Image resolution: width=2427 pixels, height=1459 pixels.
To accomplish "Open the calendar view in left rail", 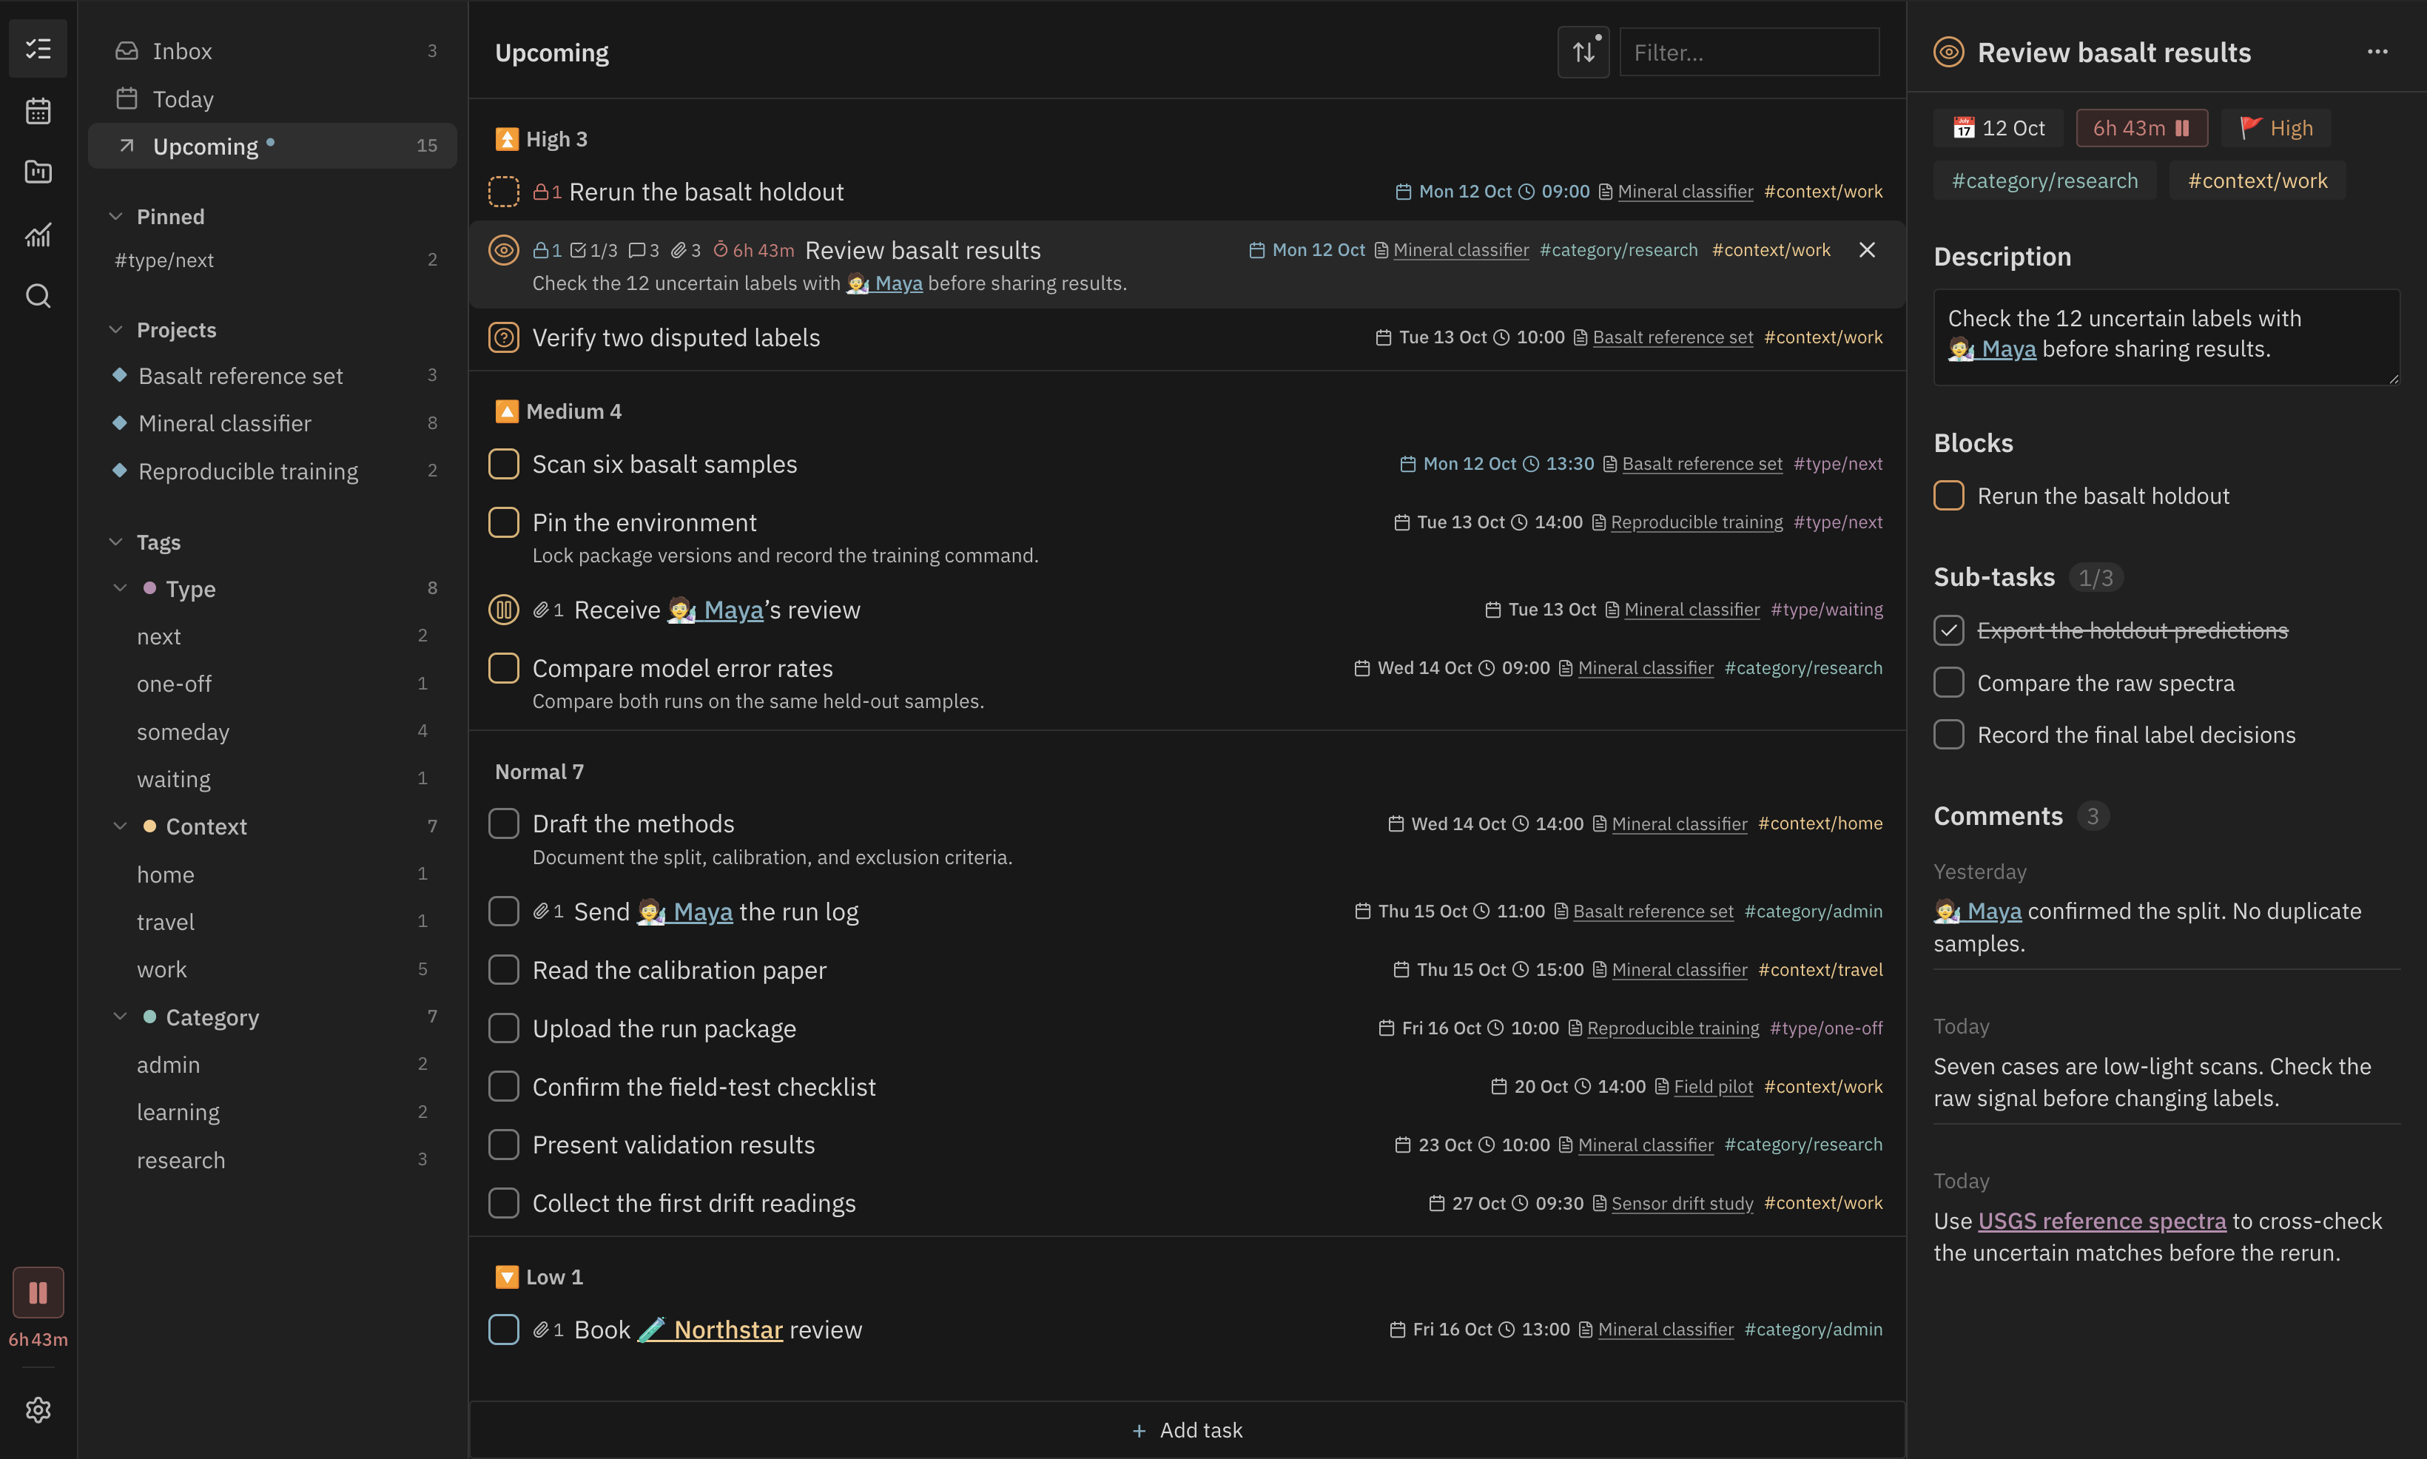I will [37, 111].
